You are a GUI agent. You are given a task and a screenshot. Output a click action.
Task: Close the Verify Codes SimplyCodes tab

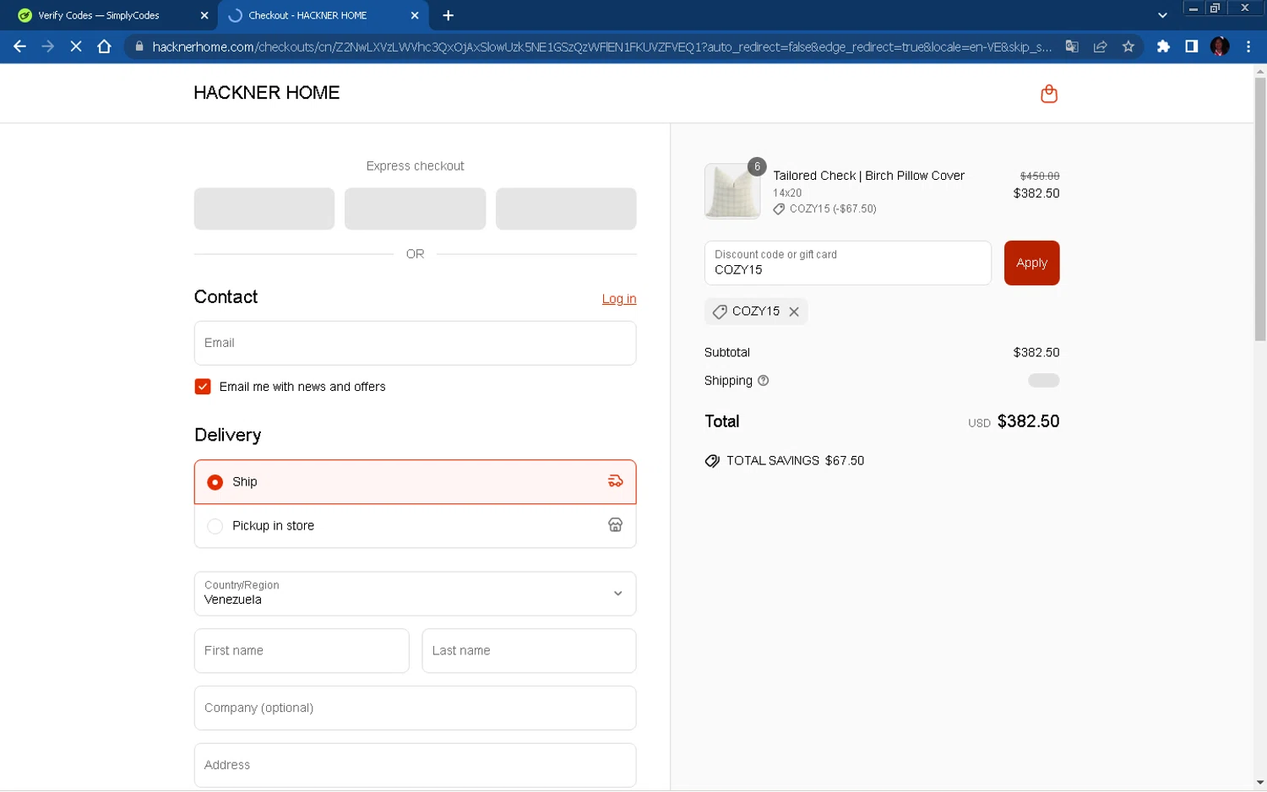click(x=204, y=15)
